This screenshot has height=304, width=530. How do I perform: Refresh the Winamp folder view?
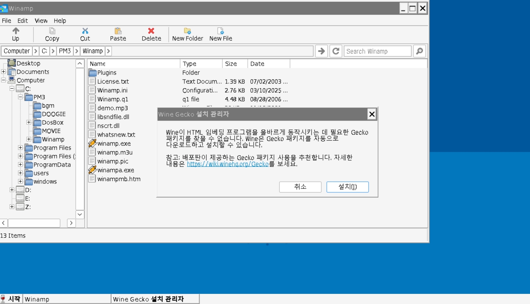click(336, 51)
